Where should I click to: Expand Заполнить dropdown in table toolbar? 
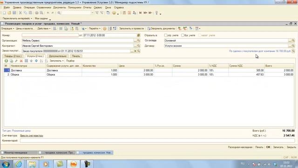click(56, 61)
